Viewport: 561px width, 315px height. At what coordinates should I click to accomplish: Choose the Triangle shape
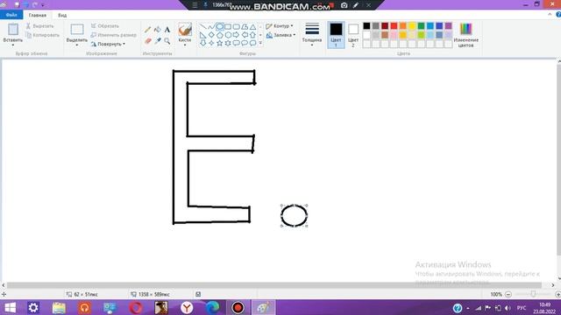coord(252,27)
